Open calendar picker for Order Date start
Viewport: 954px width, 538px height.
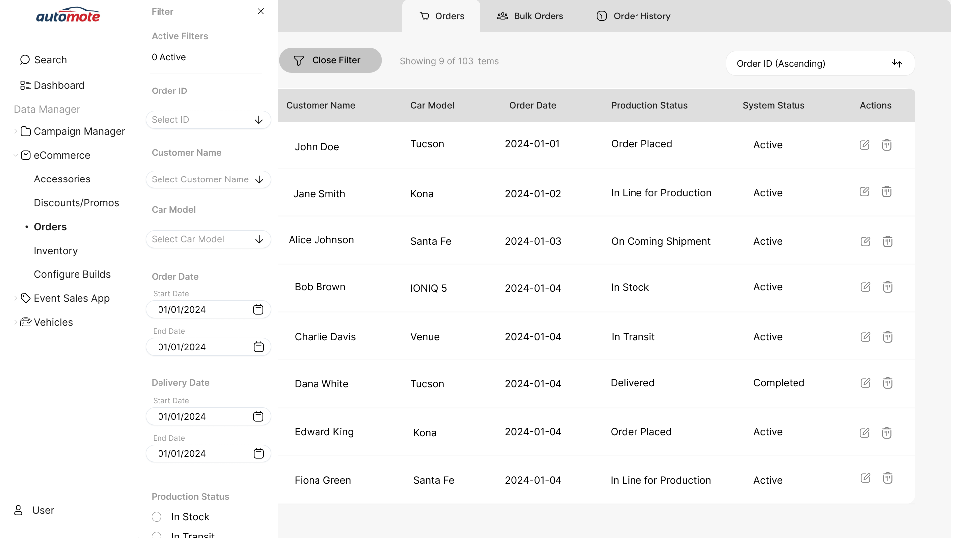click(x=258, y=309)
